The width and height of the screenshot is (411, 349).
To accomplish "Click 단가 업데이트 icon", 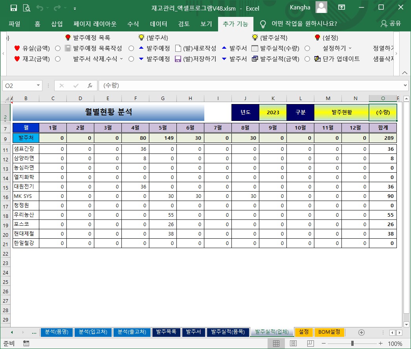I will (317, 59).
